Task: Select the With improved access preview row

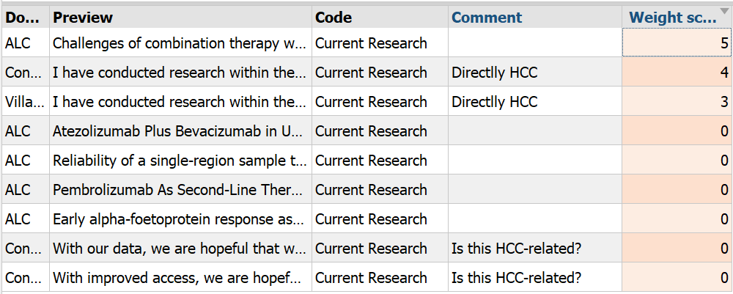Action: (366, 278)
